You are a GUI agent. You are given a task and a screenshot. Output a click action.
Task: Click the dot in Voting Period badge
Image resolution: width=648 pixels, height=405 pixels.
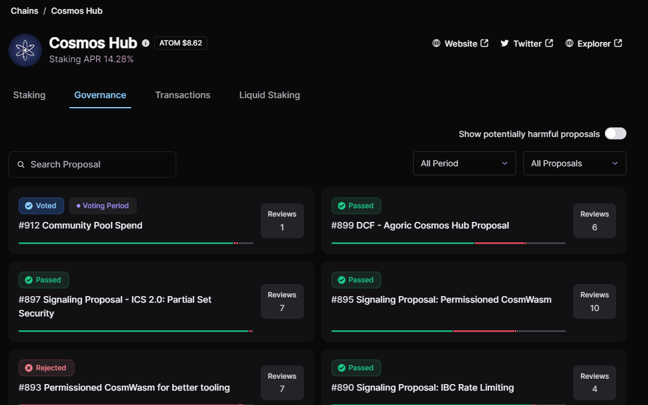[78, 206]
